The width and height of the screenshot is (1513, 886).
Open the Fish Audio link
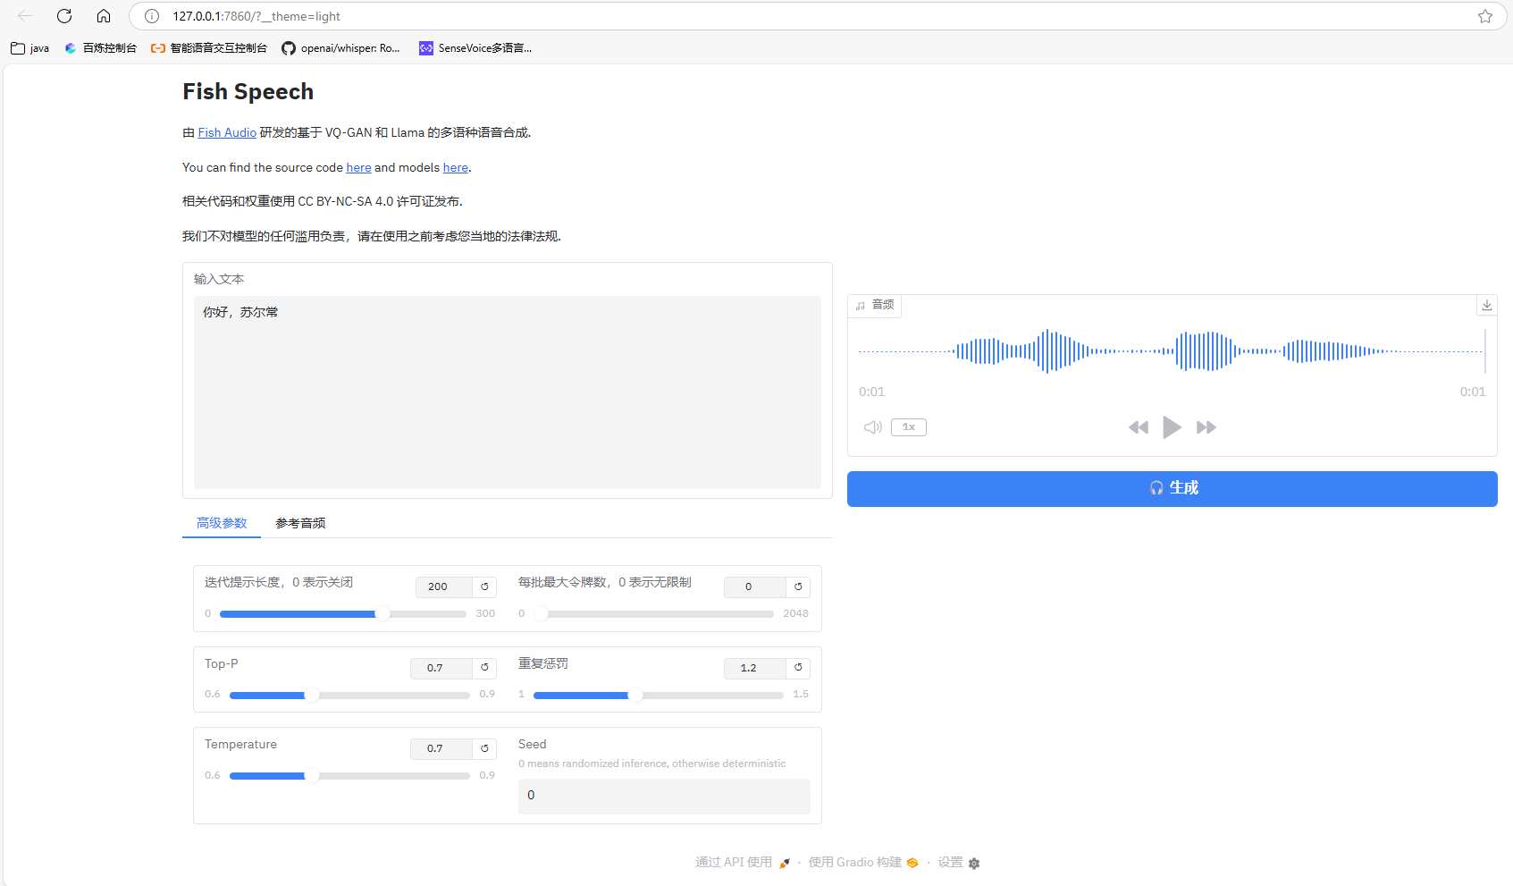pyautogui.click(x=227, y=132)
